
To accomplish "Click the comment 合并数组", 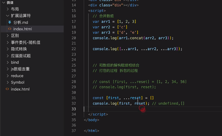I will pyautogui.click(x=103, y=16).
